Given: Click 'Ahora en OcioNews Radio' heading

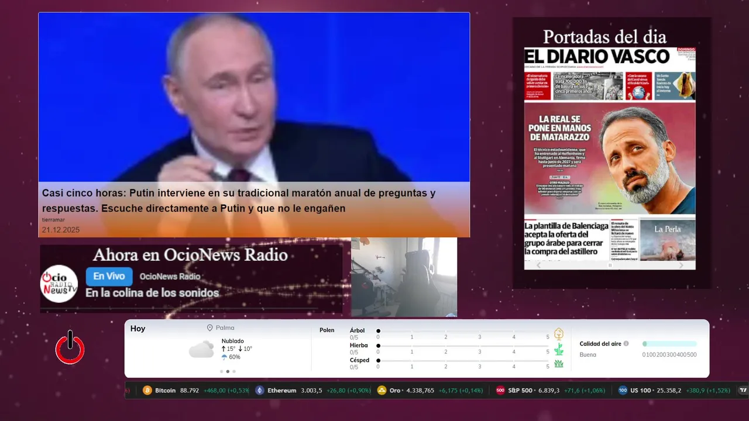Looking at the screenshot, I should [x=190, y=255].
